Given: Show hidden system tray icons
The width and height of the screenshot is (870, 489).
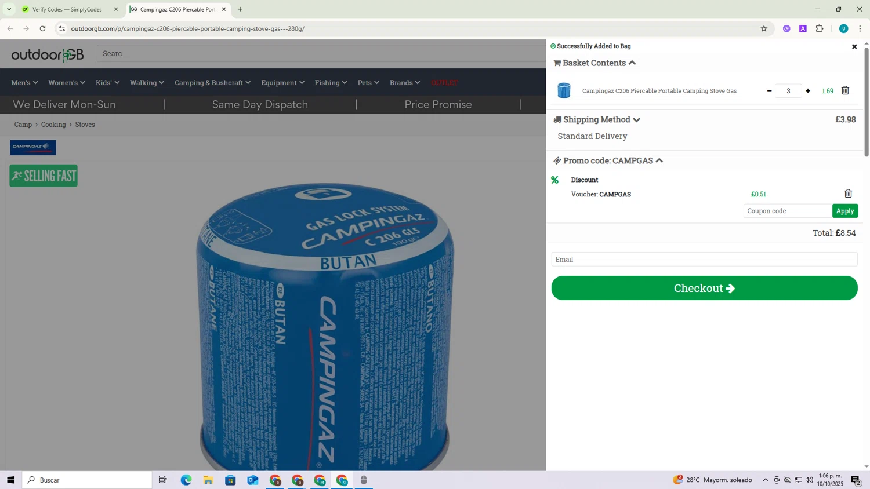Looking at the screenshot, I should click(766, 480).
